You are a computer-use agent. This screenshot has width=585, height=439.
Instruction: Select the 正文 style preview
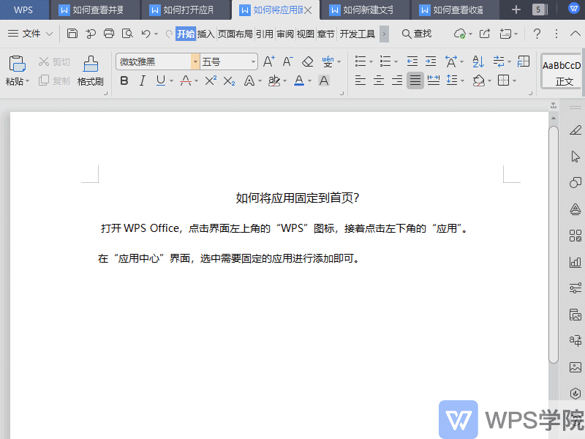pos(562,72)
